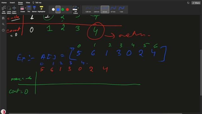This screenshot has height=114, width=202.
Task: Switch to the View tab
Action: click(28, 3)
